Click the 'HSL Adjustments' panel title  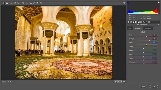142,24
